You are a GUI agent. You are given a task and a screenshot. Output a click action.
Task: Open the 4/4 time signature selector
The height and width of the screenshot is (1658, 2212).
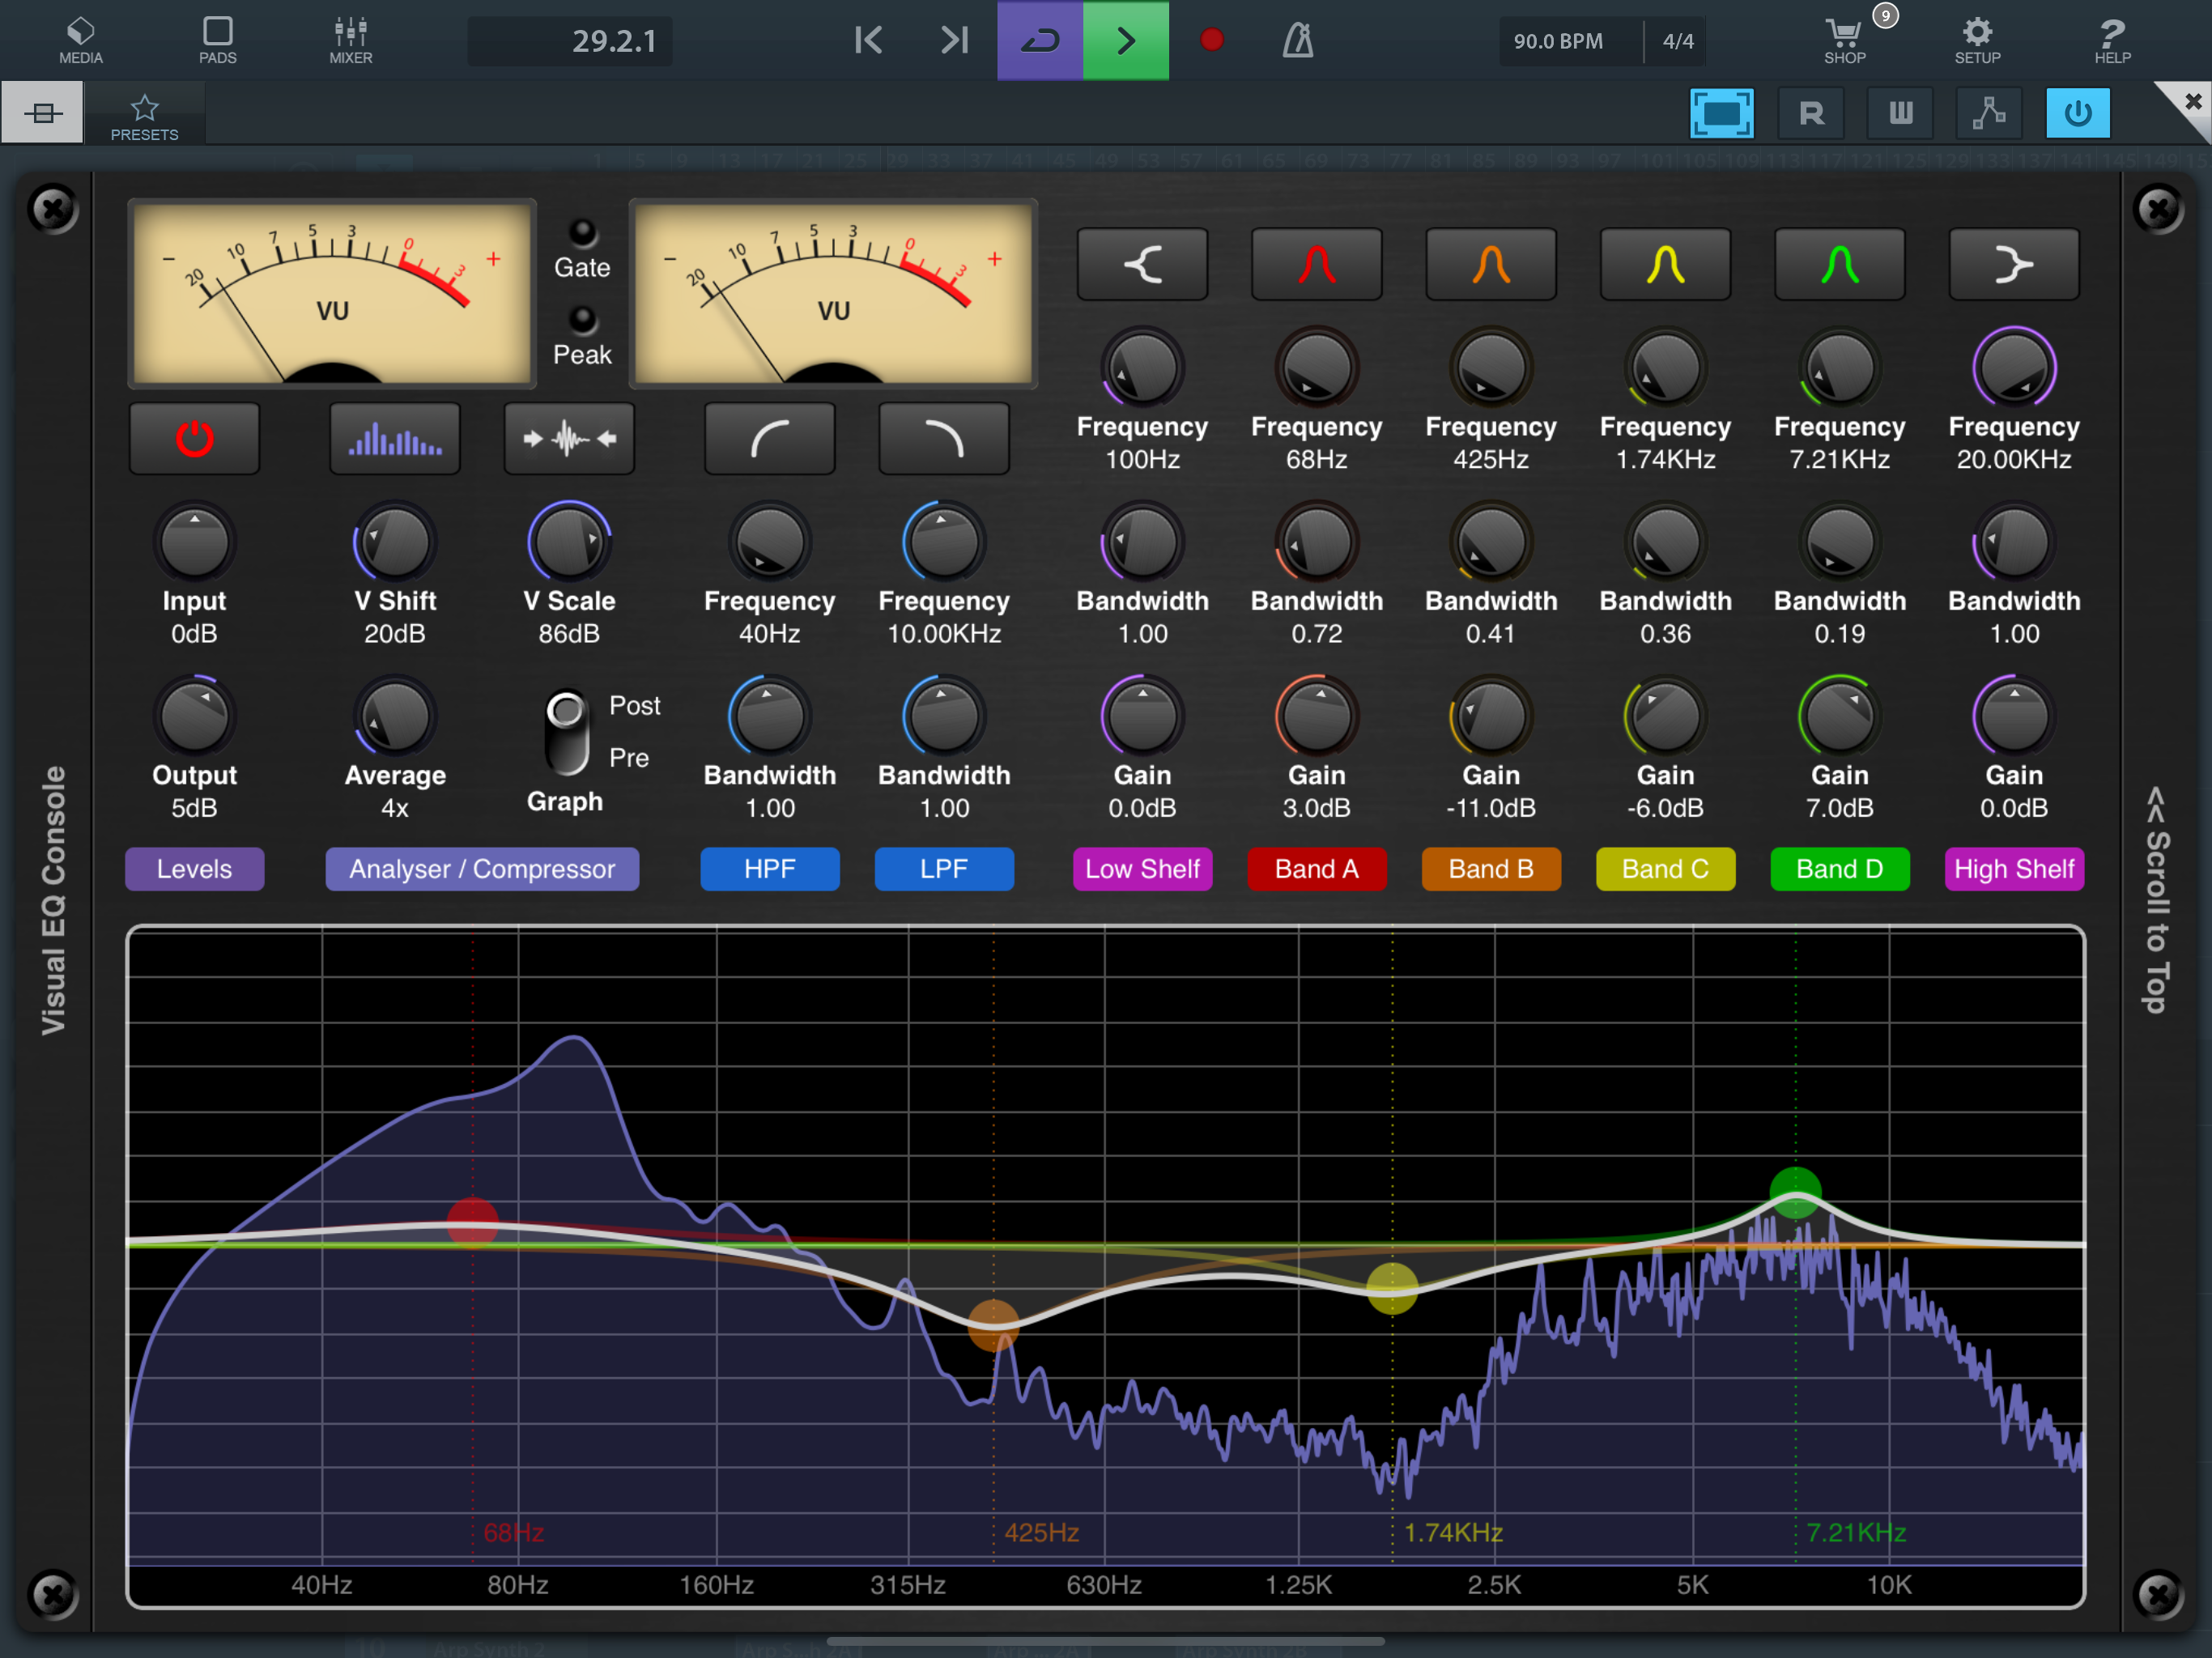coord(1677,41)
